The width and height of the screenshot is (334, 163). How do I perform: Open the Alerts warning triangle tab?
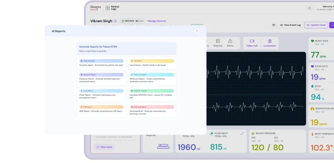[230, 43]
